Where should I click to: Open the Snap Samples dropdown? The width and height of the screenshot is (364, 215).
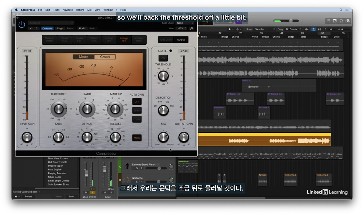265,29
